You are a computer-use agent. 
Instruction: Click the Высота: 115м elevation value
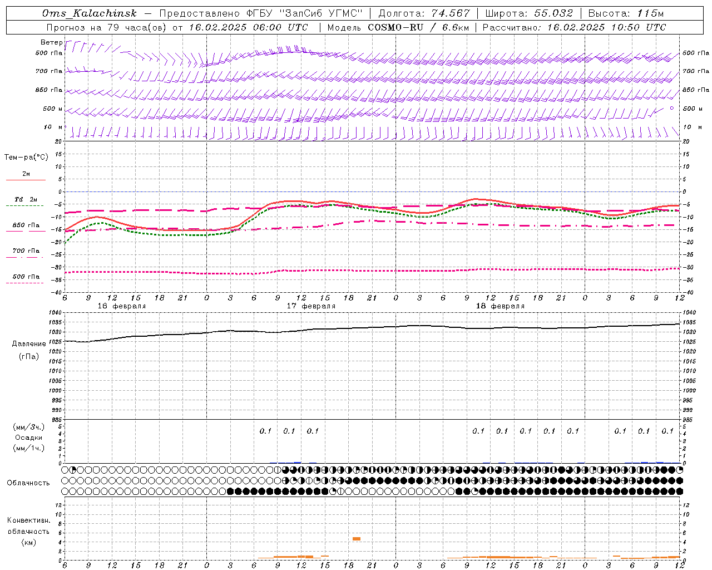point(626,13)
